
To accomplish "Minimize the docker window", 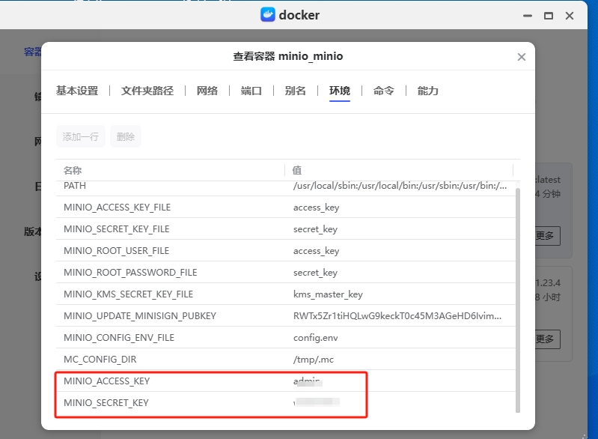I will coord(528,16).
